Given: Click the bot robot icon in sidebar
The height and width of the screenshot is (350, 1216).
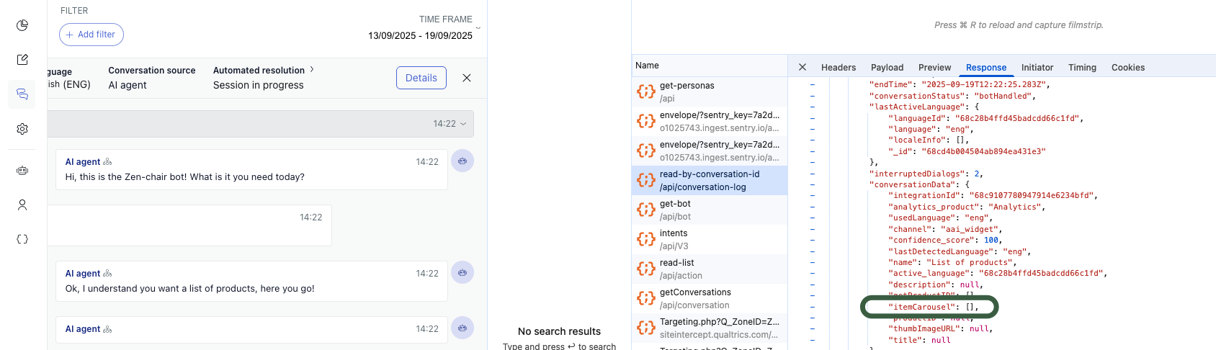Looking at the screenshot, I should pos(22,171).
